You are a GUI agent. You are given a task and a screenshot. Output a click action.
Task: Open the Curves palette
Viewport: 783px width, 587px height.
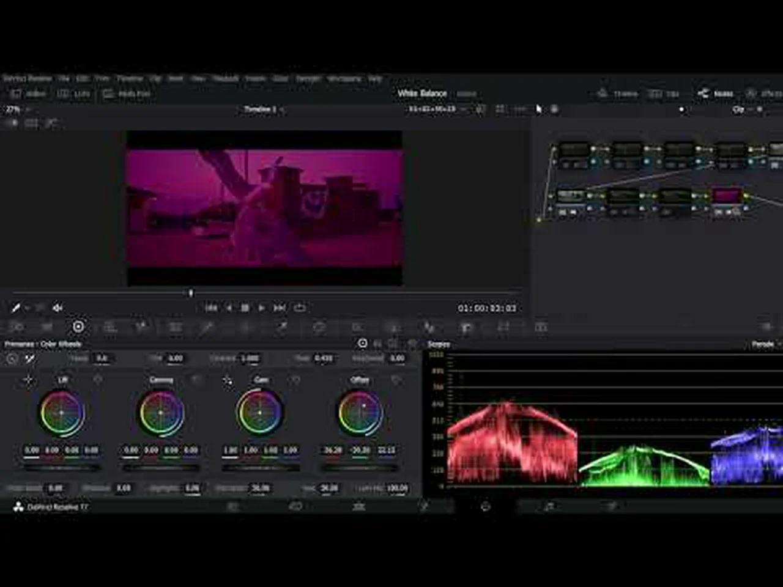[207, 327]
